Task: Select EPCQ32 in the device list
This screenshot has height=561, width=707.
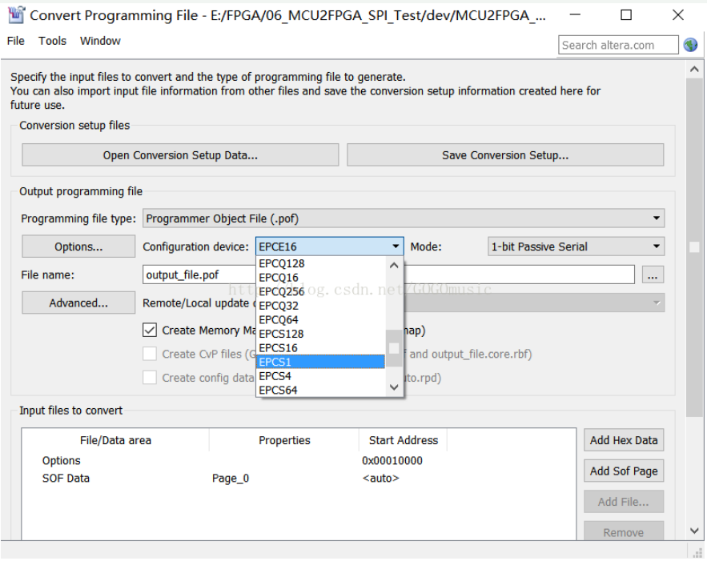Action: pyautogui.click(x=320, y=306)
